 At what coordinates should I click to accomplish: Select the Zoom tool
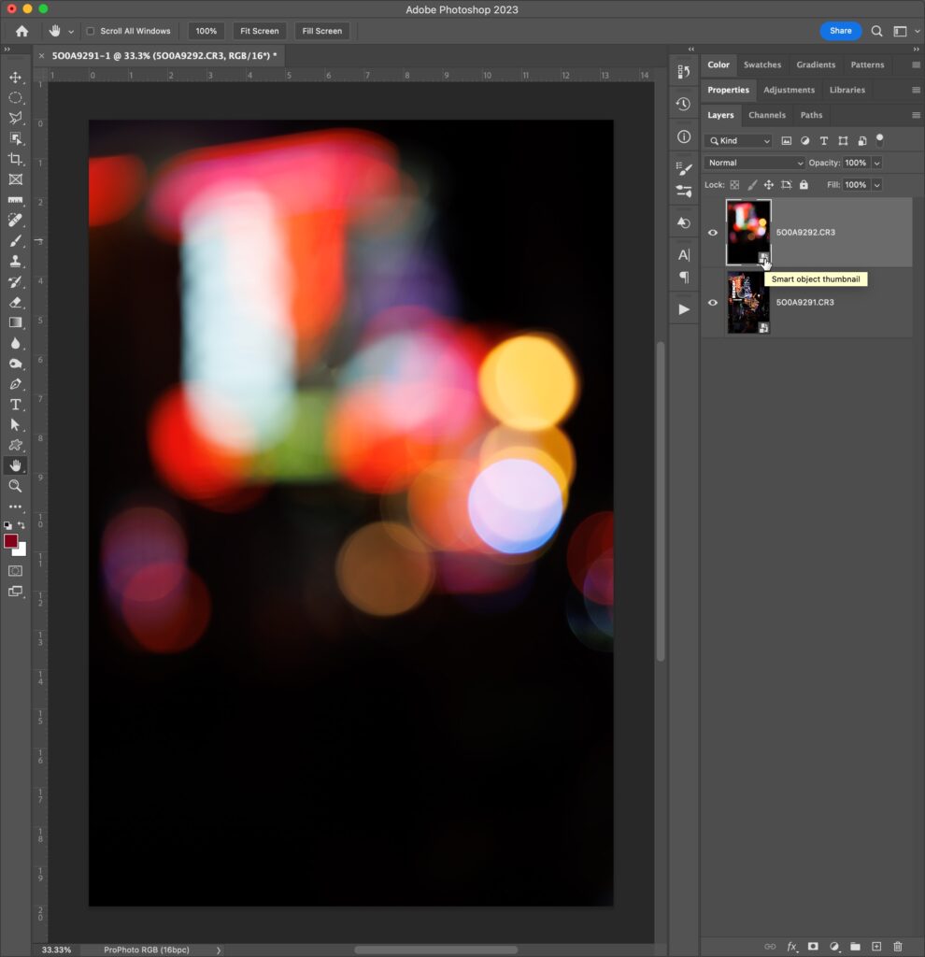coord(15,486)
